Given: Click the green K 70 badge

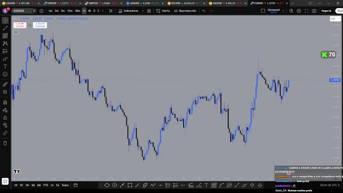Looking at the screenshot, I should [329, 55].
